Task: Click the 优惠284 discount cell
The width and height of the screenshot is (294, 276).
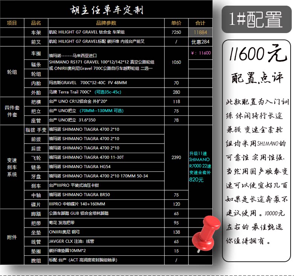Action: [200, 42]
